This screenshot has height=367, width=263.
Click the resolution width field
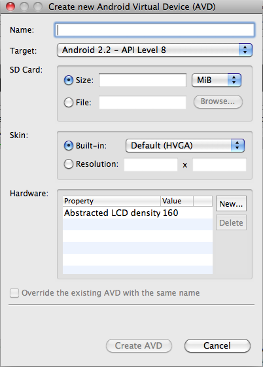click(x=150, y=165)
